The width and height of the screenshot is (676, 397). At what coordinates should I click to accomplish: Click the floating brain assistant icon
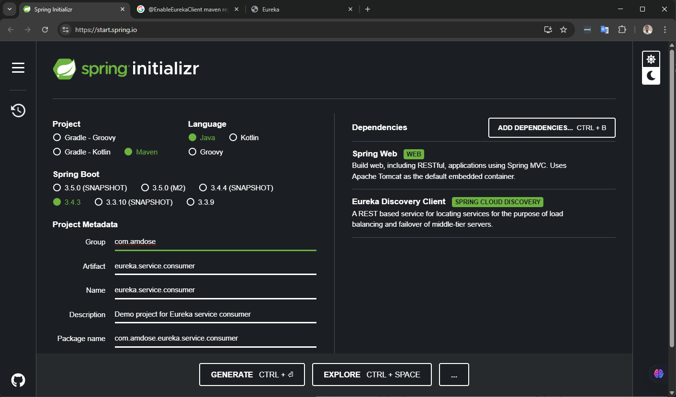point(659,374)
